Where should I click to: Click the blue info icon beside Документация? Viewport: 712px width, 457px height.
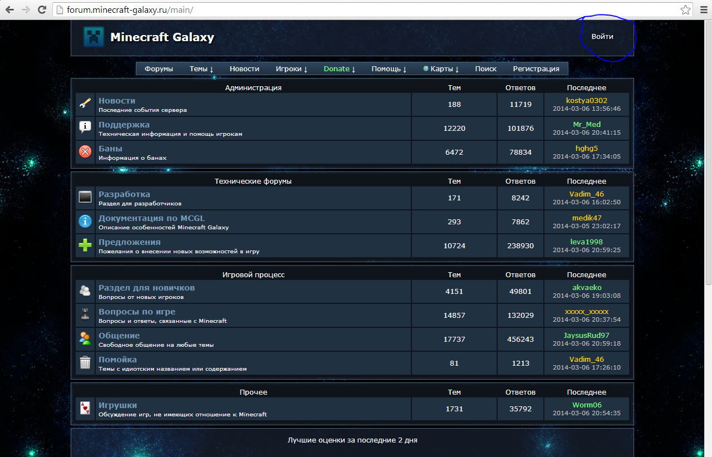point(85,221)
